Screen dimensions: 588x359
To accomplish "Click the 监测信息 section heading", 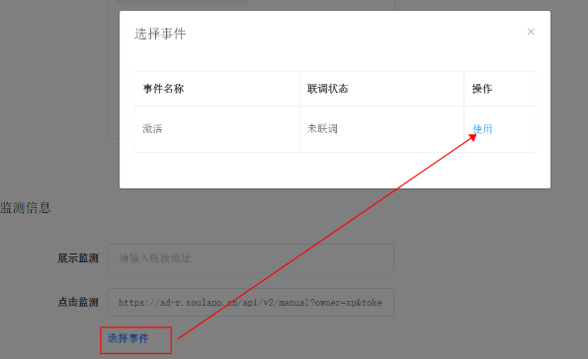I will click(26, 207).
